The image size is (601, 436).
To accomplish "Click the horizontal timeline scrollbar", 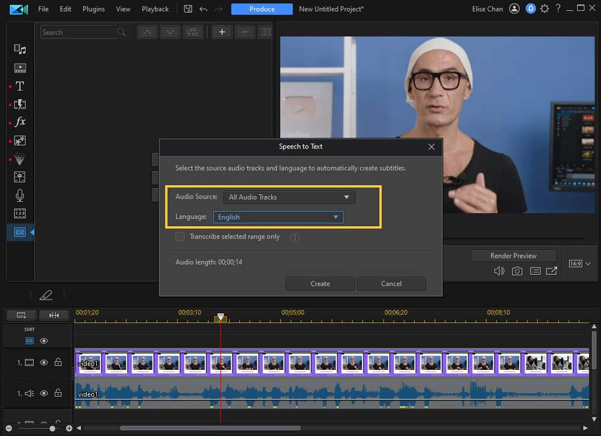I will tap(210, 428).
